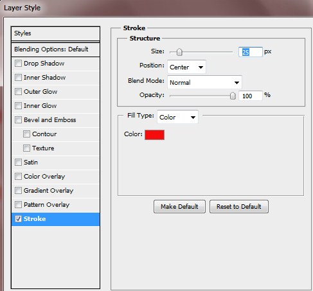Select Blending Options: Default entry
Viewport: 313px width, 291px height.
coord(55,49)
